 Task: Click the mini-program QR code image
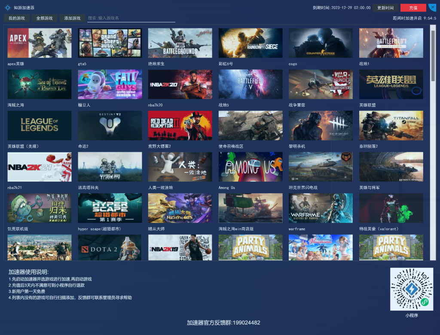pyautogui.click(x=412, y=289)
